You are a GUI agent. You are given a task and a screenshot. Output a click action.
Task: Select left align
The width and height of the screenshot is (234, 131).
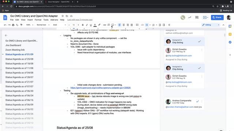click(x=120, y=25)
